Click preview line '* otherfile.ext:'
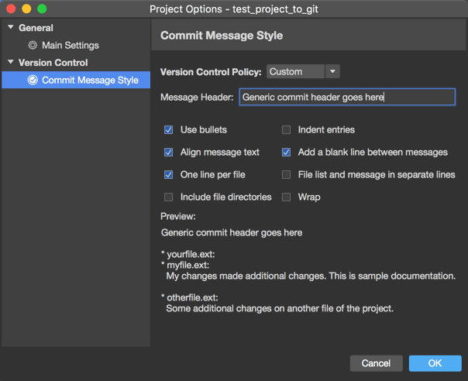The height and width of the screenshot is (381, 468). coord(190,297)
